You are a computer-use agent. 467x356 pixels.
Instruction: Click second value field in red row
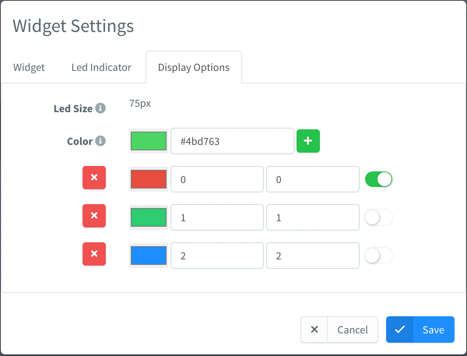313,179
